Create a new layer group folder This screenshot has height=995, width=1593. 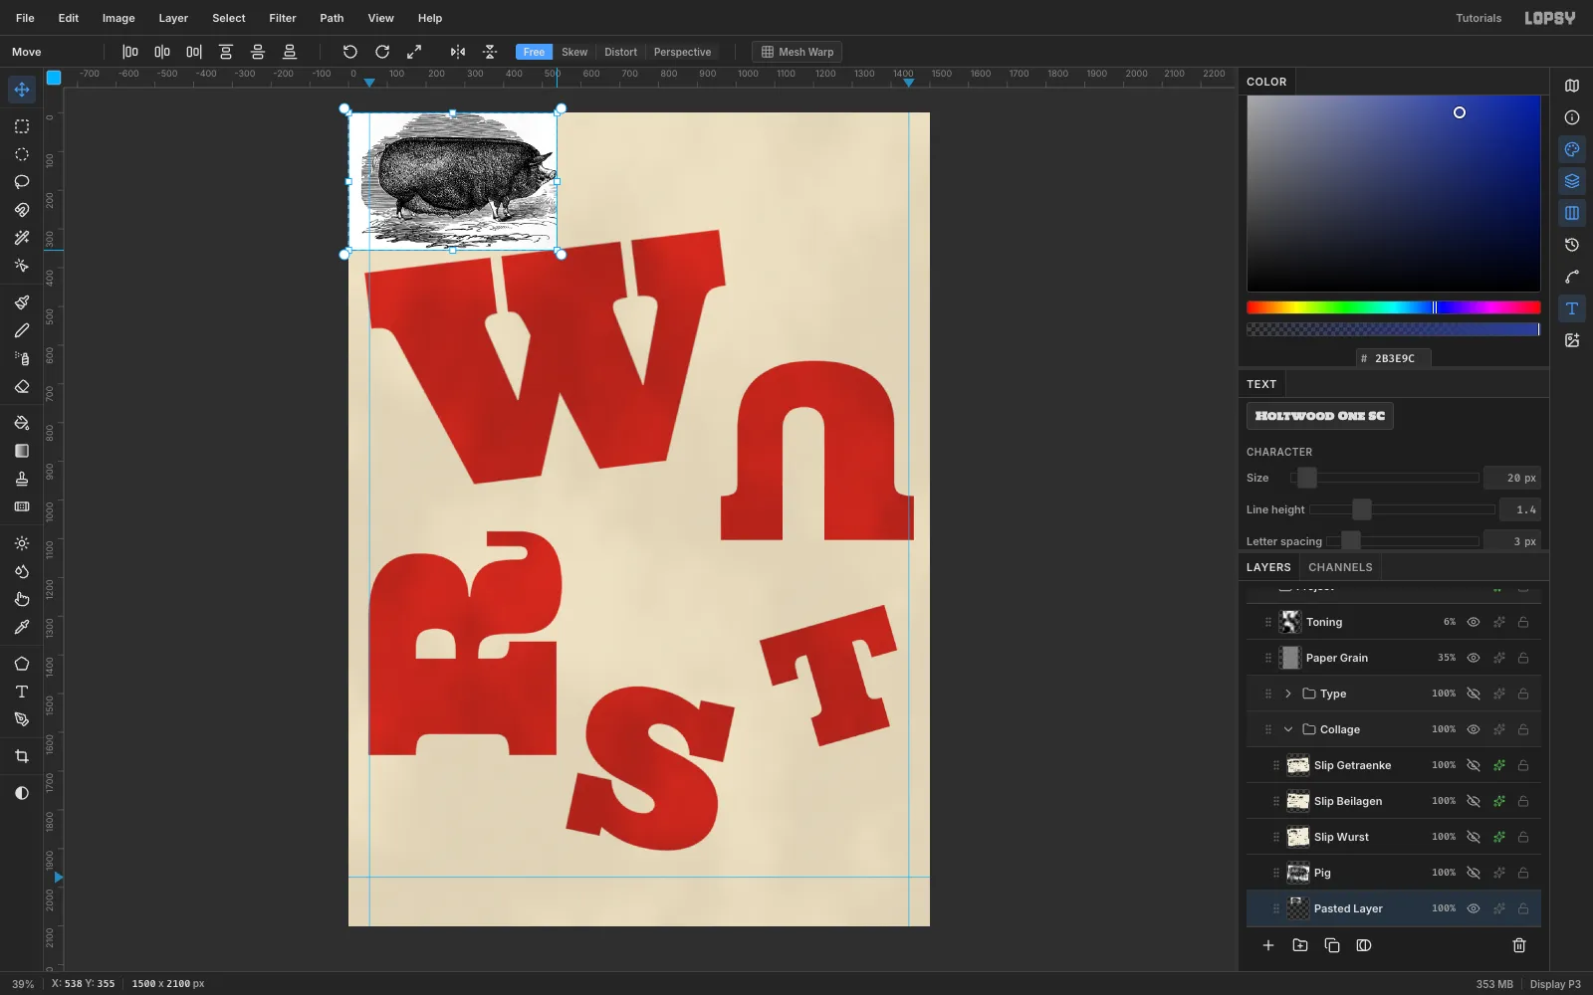pos(1300,945)
